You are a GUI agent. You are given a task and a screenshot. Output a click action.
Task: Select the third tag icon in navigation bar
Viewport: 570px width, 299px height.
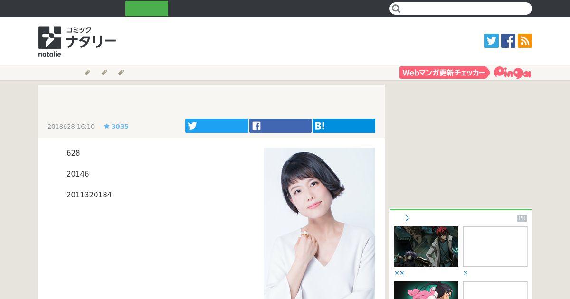click(121, 73)
